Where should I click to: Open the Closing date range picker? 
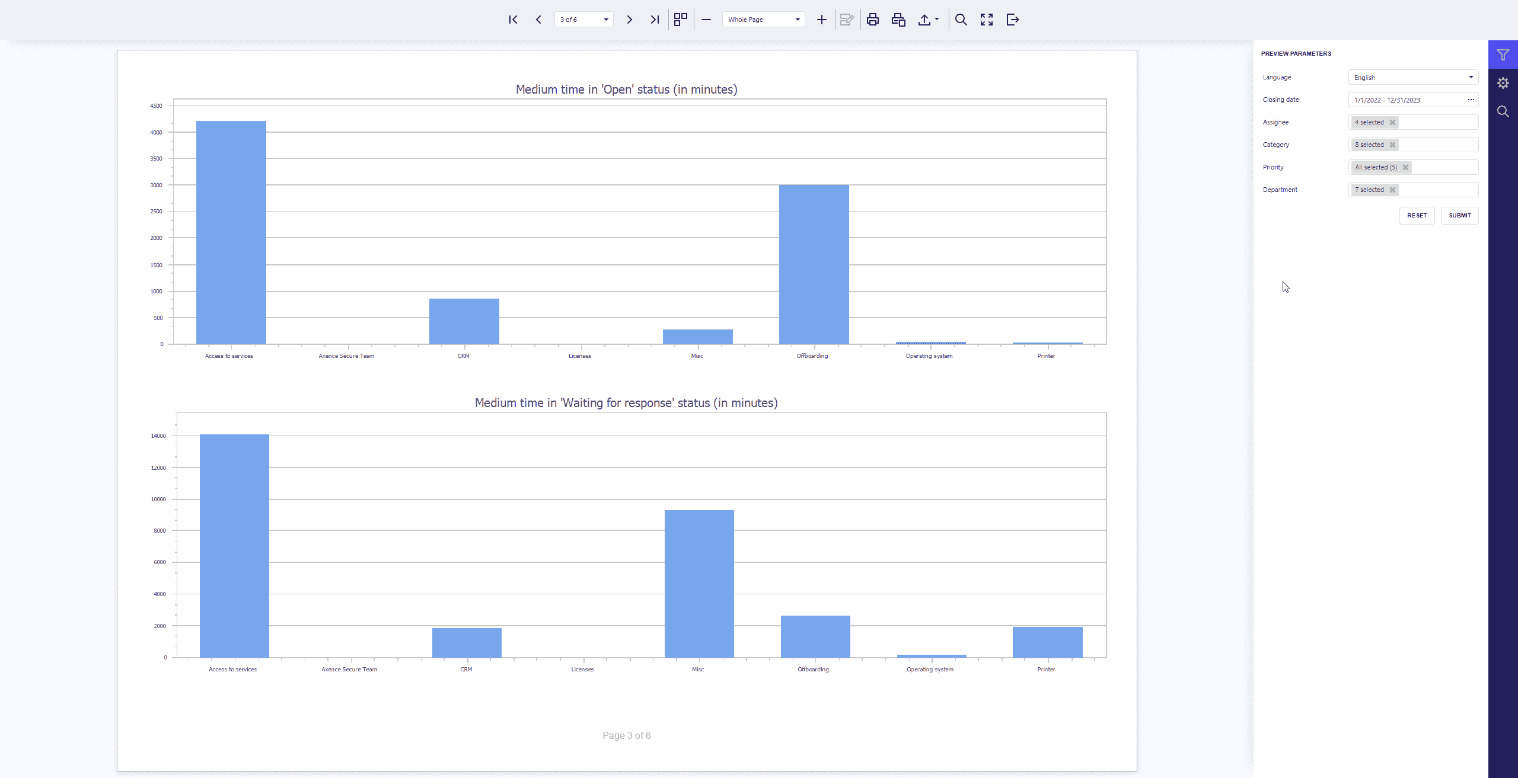coord(1471,100)
